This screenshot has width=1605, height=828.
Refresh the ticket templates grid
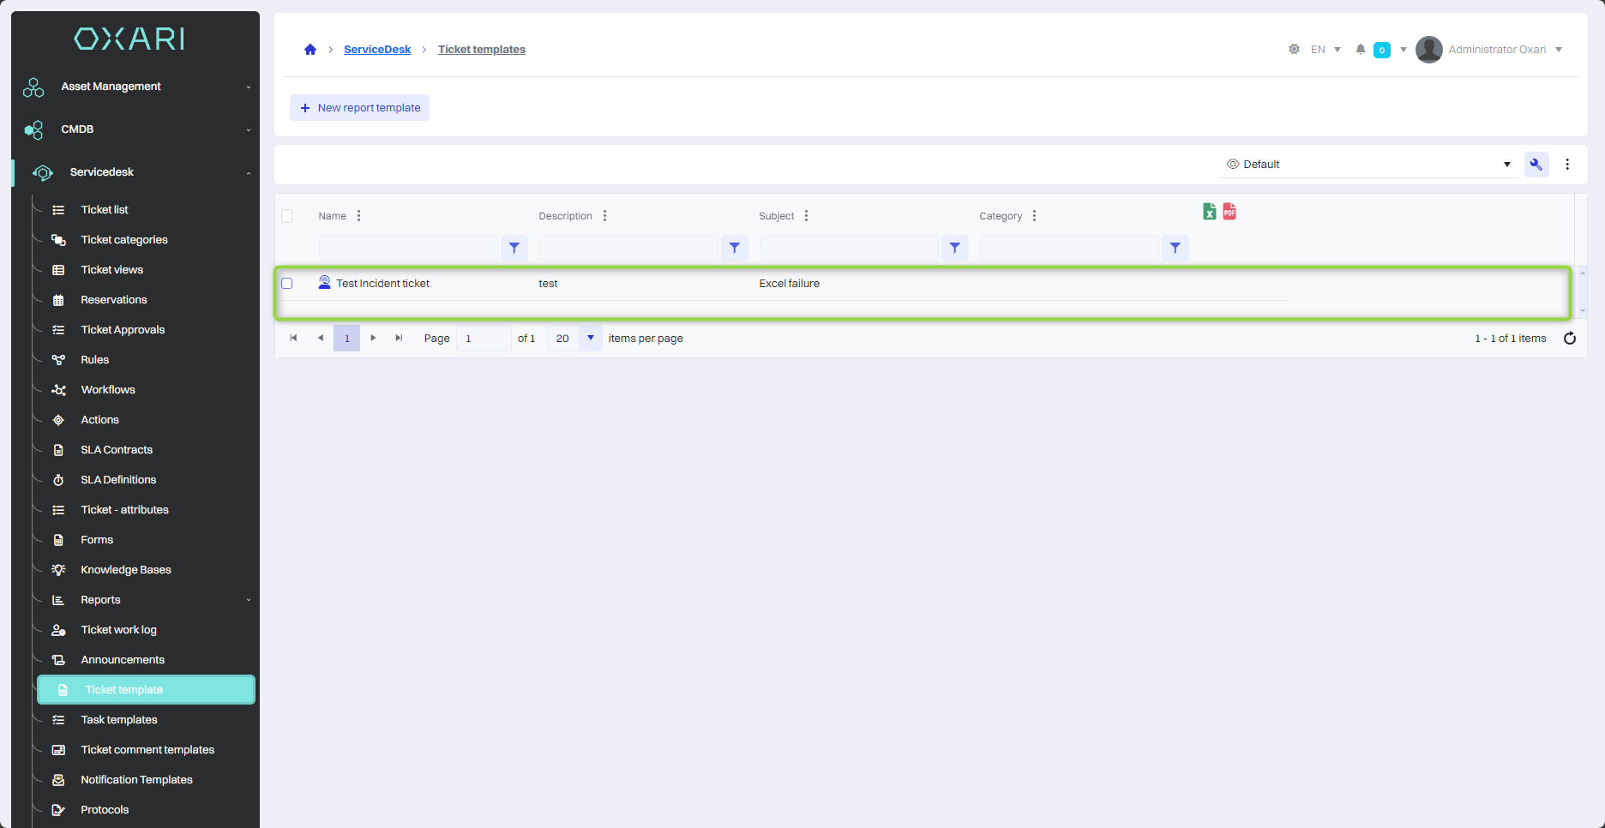point(1569,339)
